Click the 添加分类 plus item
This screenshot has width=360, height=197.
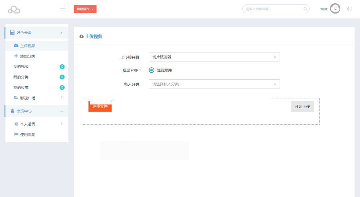[28, 56]
